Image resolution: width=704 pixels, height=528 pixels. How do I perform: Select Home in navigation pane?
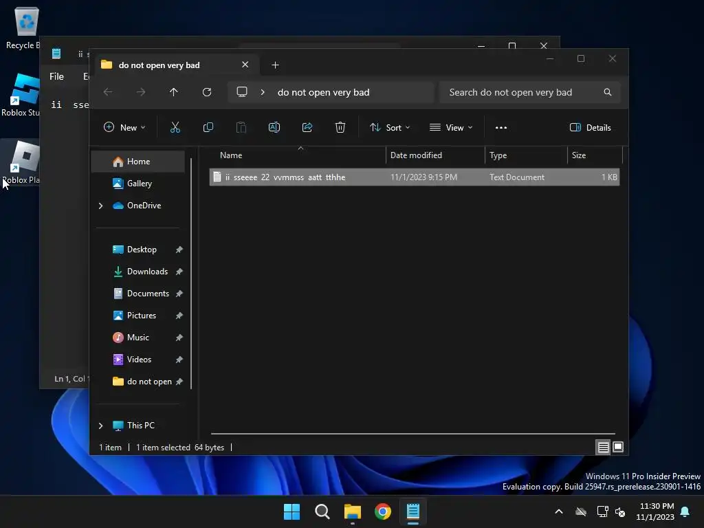137,161
